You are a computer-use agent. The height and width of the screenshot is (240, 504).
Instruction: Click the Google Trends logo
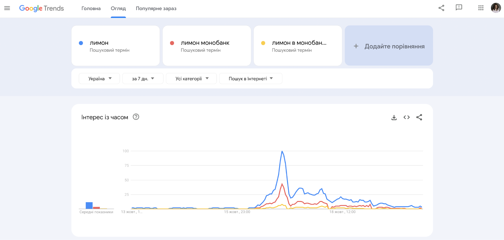[x=42, y=8]
